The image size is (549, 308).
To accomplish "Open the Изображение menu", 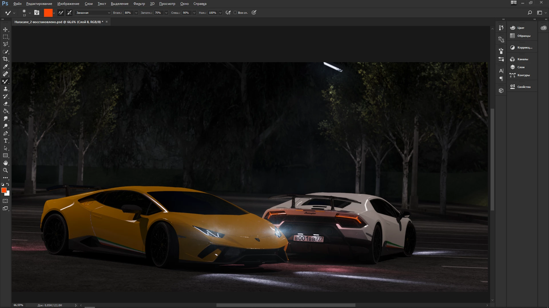I will pos(68,4).
